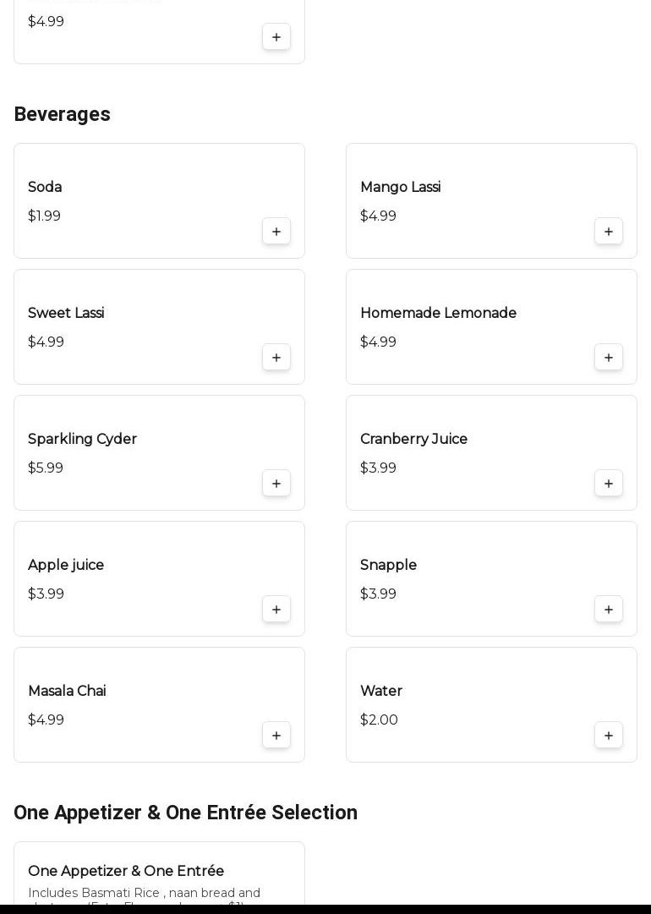This screenshot has height=914, width=651.
Task: Click the Masala Chai item name
Action: (67, 692)
